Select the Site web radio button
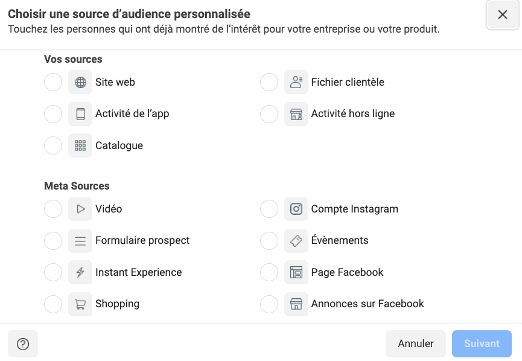 click(53, 82)
